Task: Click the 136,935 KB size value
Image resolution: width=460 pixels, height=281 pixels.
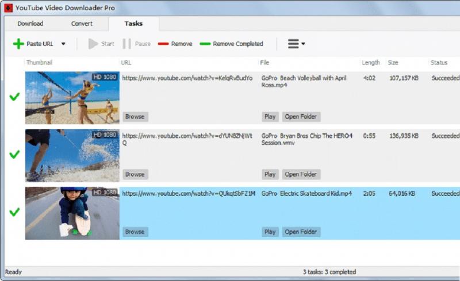Action: pyautogui.click(x=404, y=136)
